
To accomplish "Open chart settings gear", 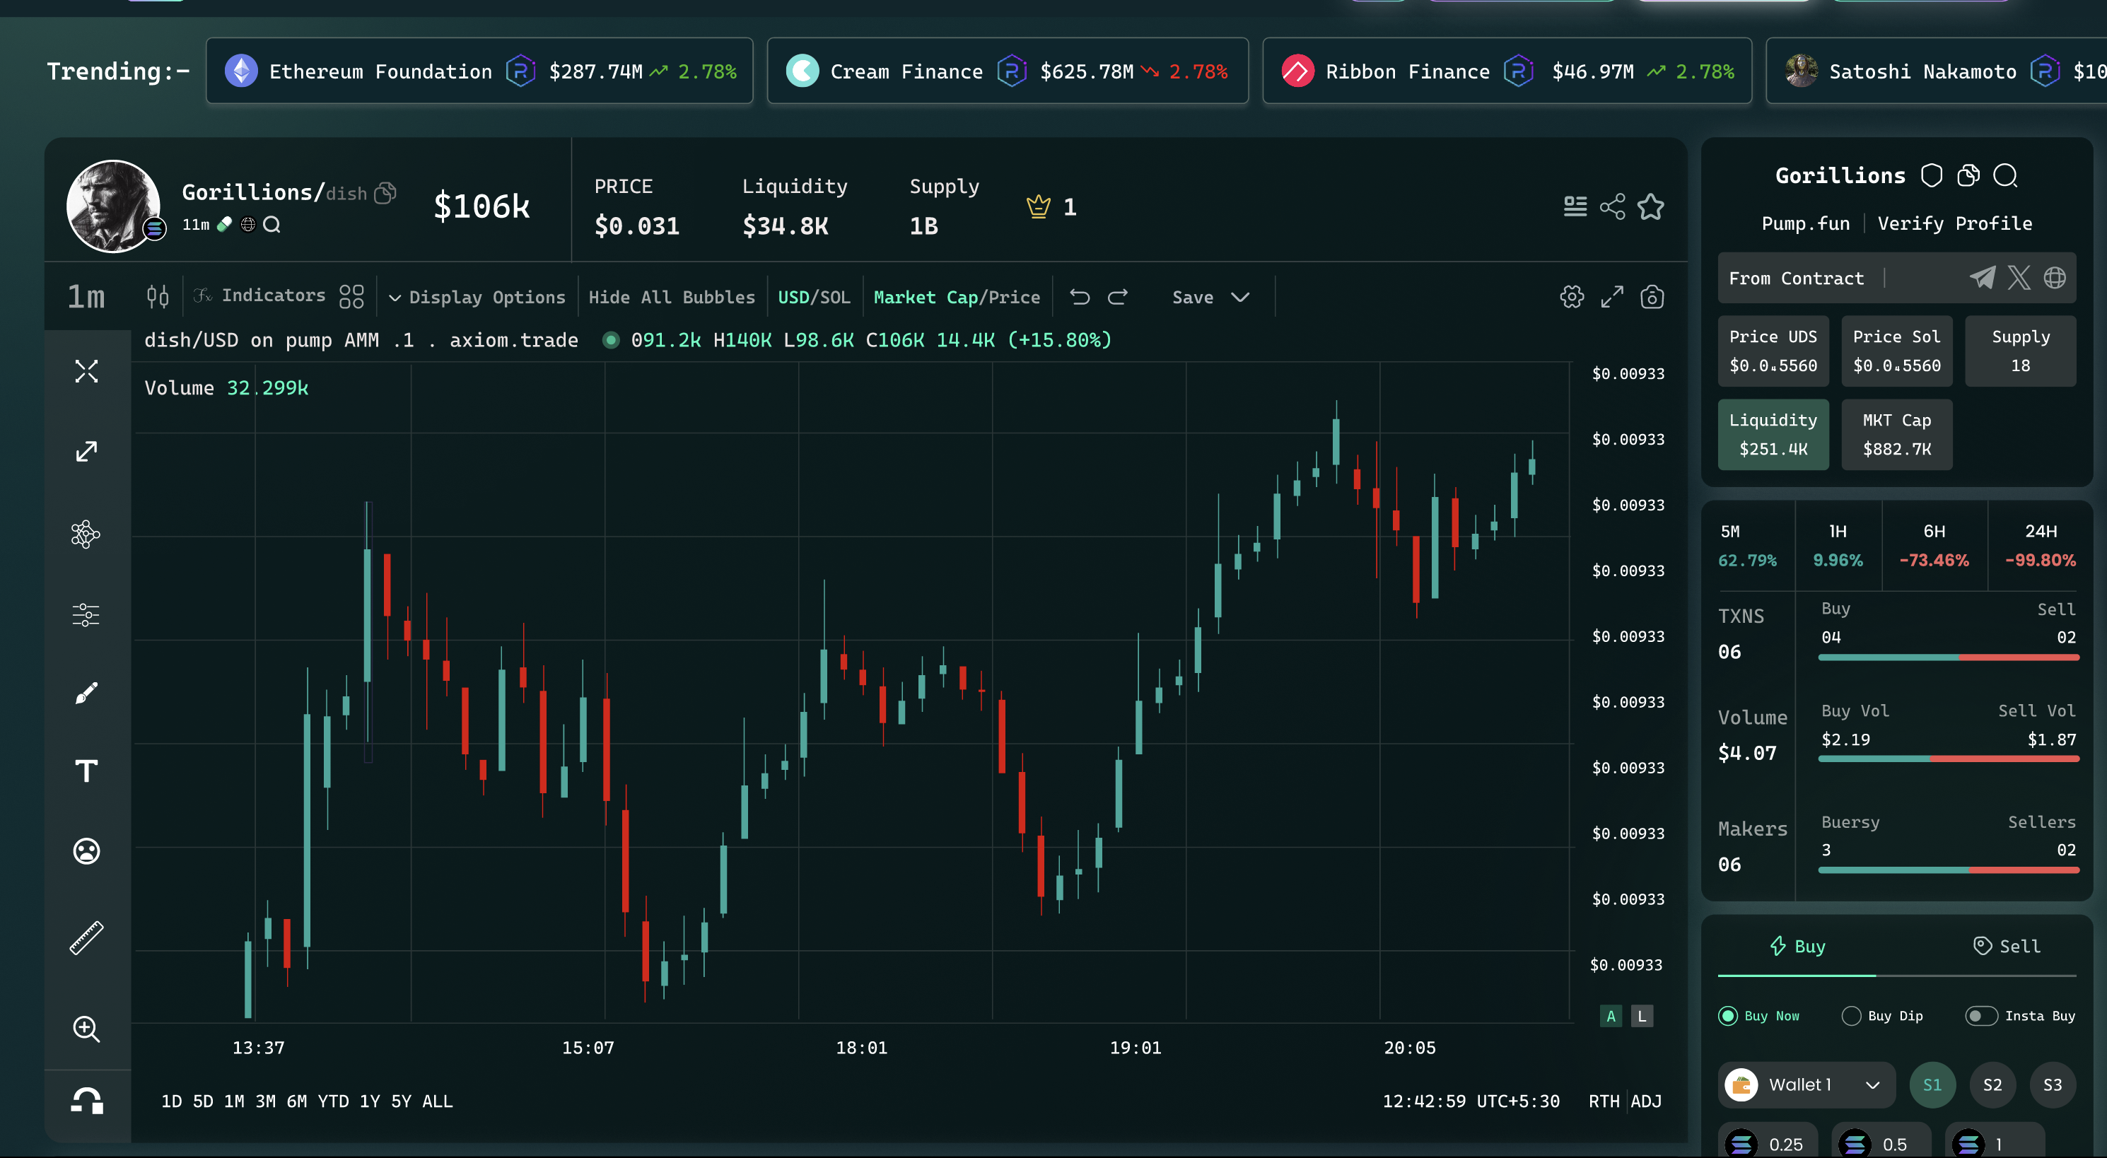I will [1571, 296].
